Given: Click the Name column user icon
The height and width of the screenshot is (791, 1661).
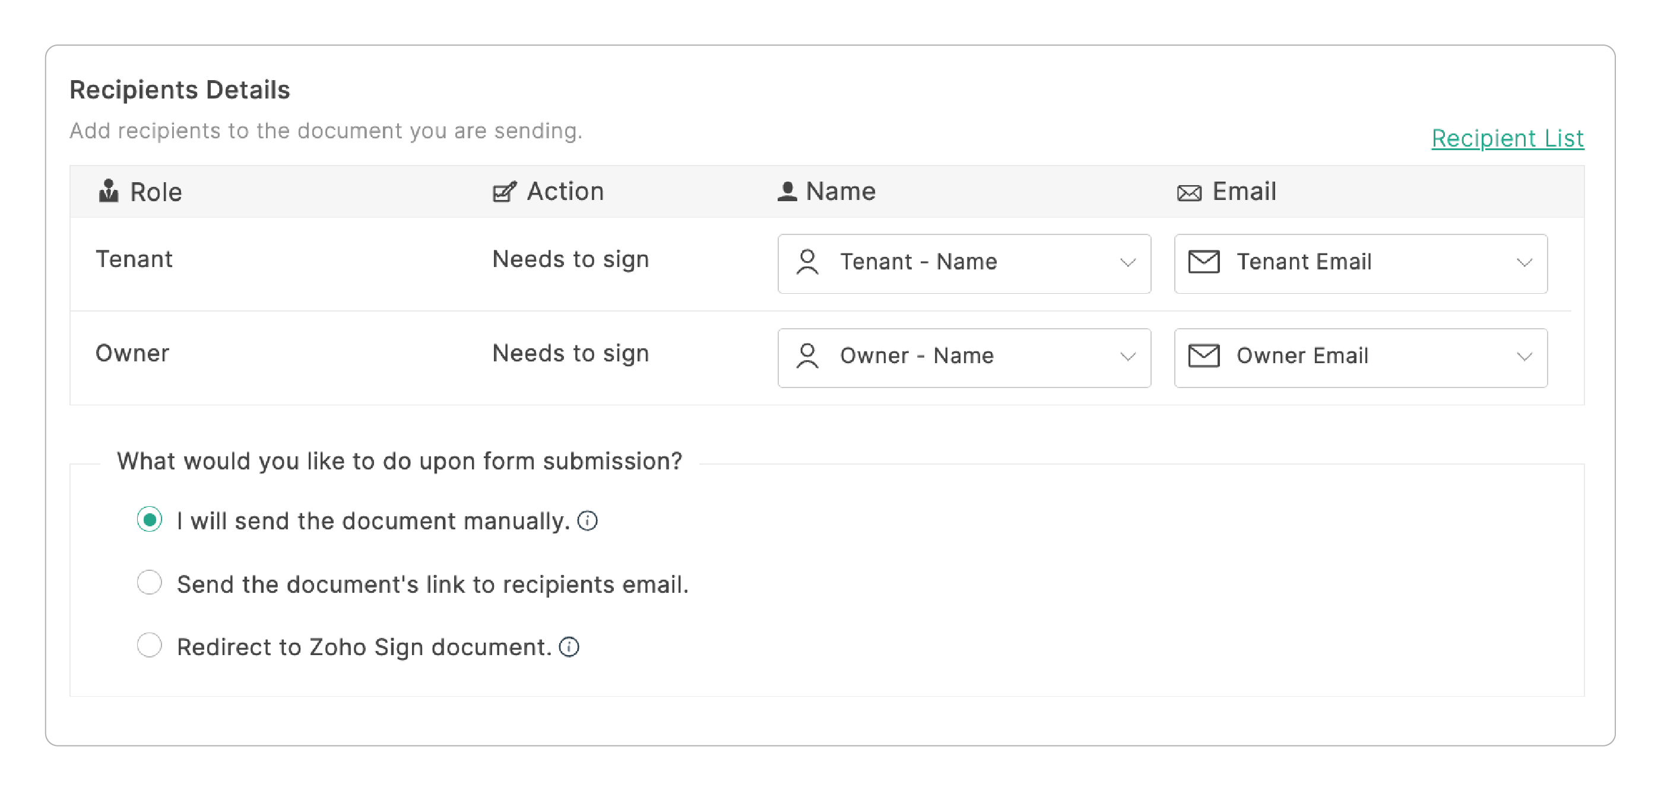Looking at the screenshot, I should [787, 192].
